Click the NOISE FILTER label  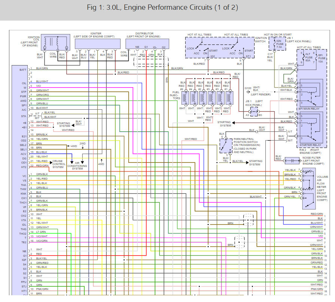point(311,158)
